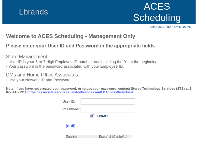Click the Welcome to ACES Scheduling heading
The image size is (198, 142).
71,37
